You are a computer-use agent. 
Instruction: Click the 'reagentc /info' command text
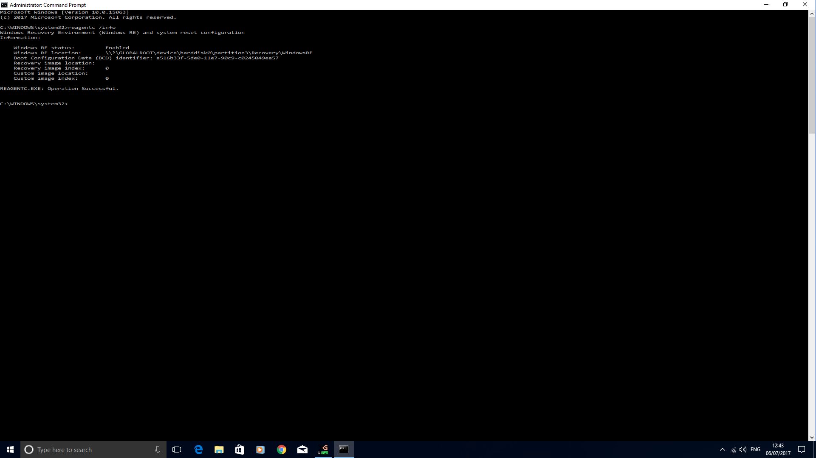tap(92, 28)
